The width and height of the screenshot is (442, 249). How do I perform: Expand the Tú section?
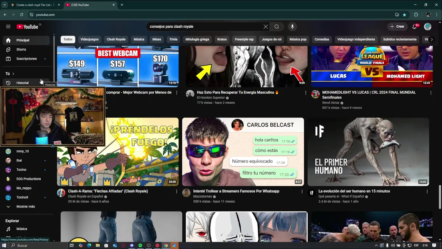tap(10, 74)
